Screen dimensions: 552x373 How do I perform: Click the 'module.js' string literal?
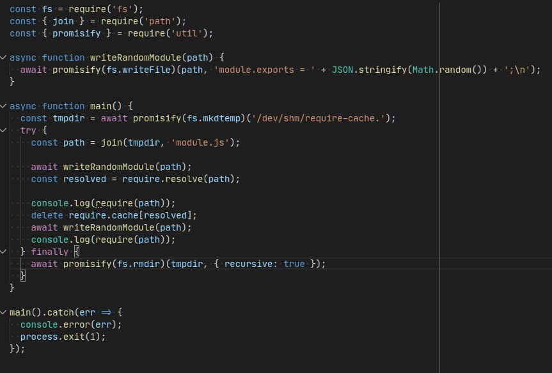click(x=200, y=142)
